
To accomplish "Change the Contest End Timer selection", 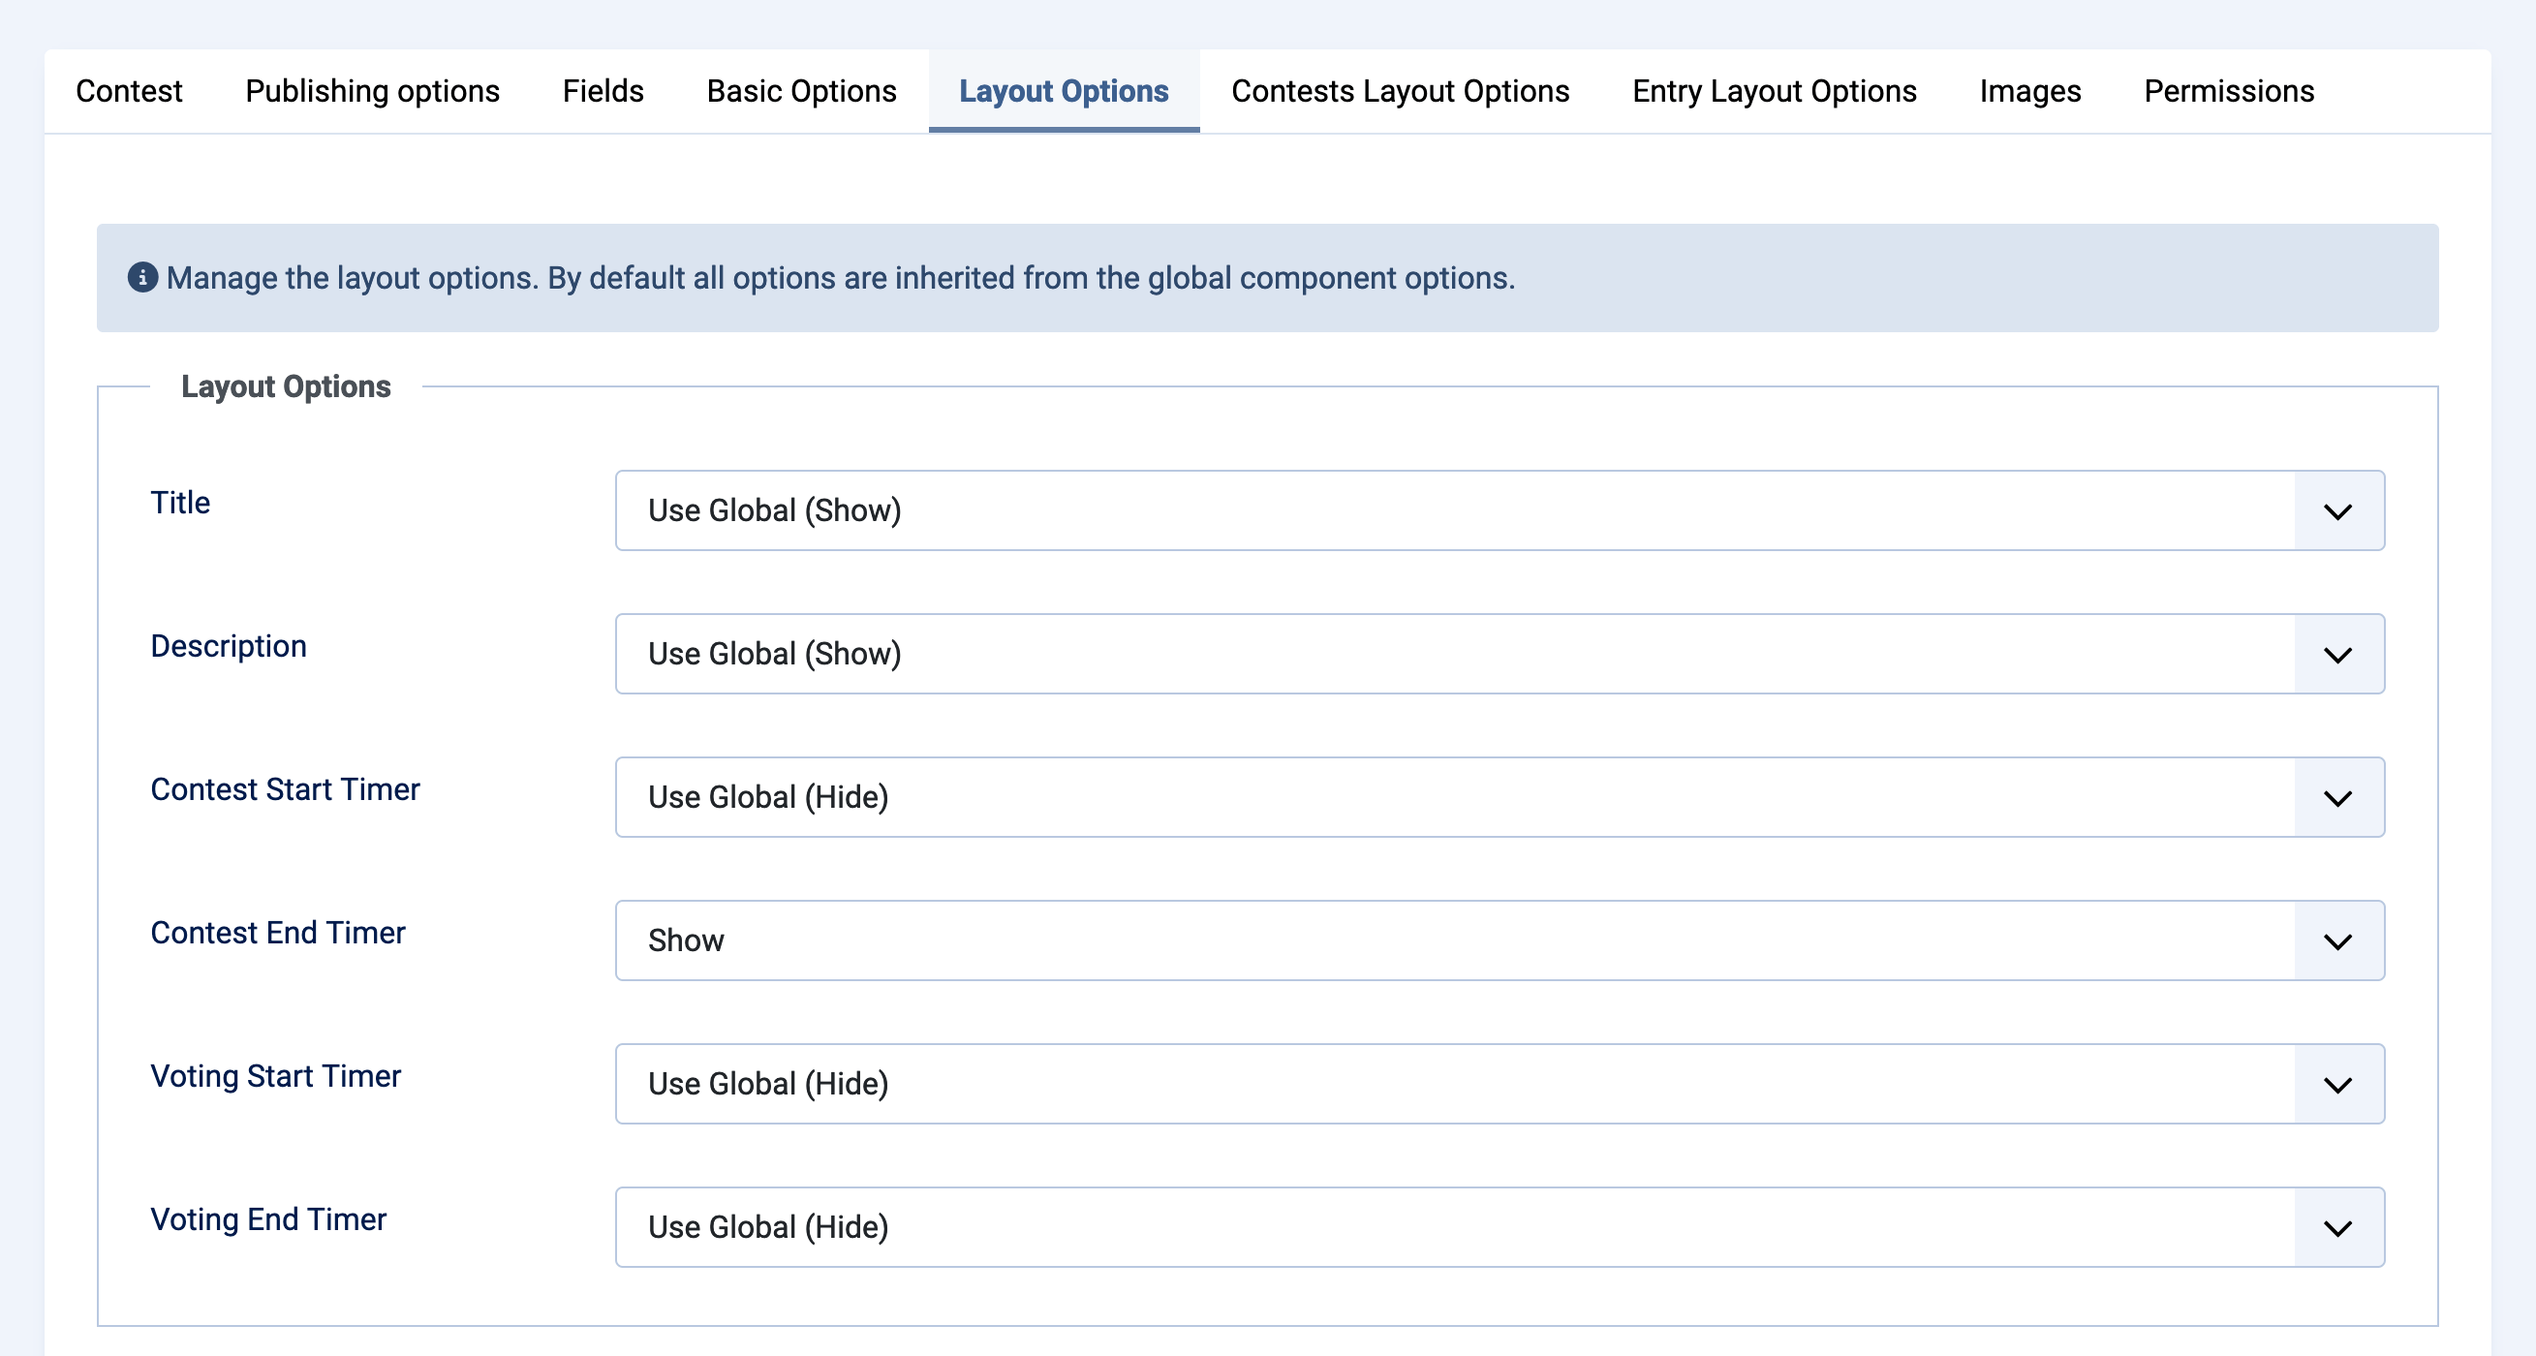I will pos(1499,940).
